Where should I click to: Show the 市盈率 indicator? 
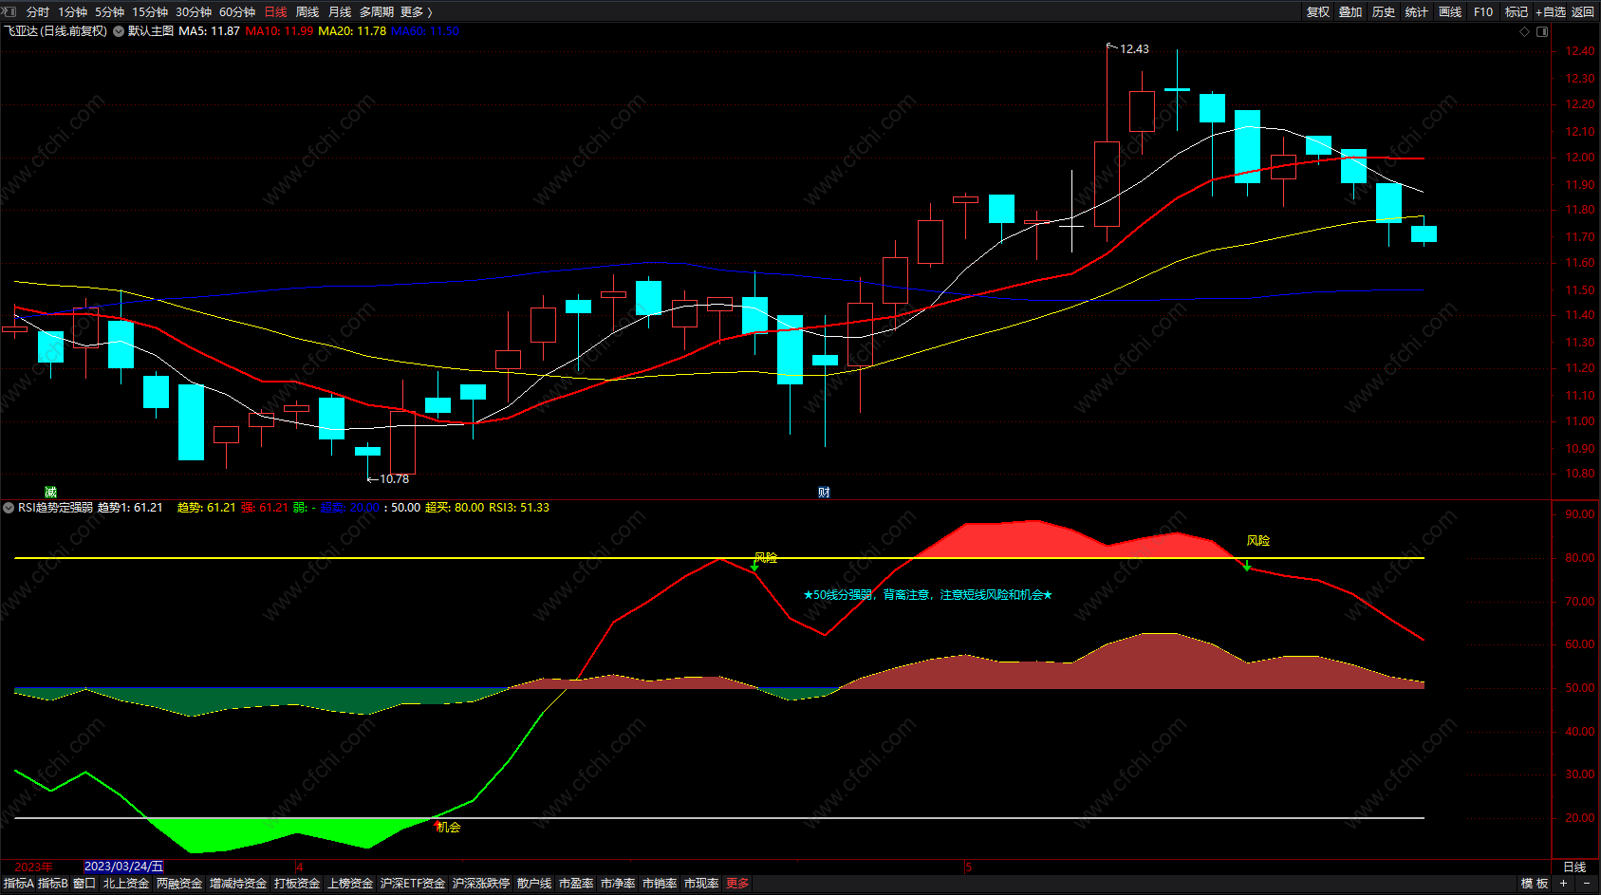click(x=576, y=884)
